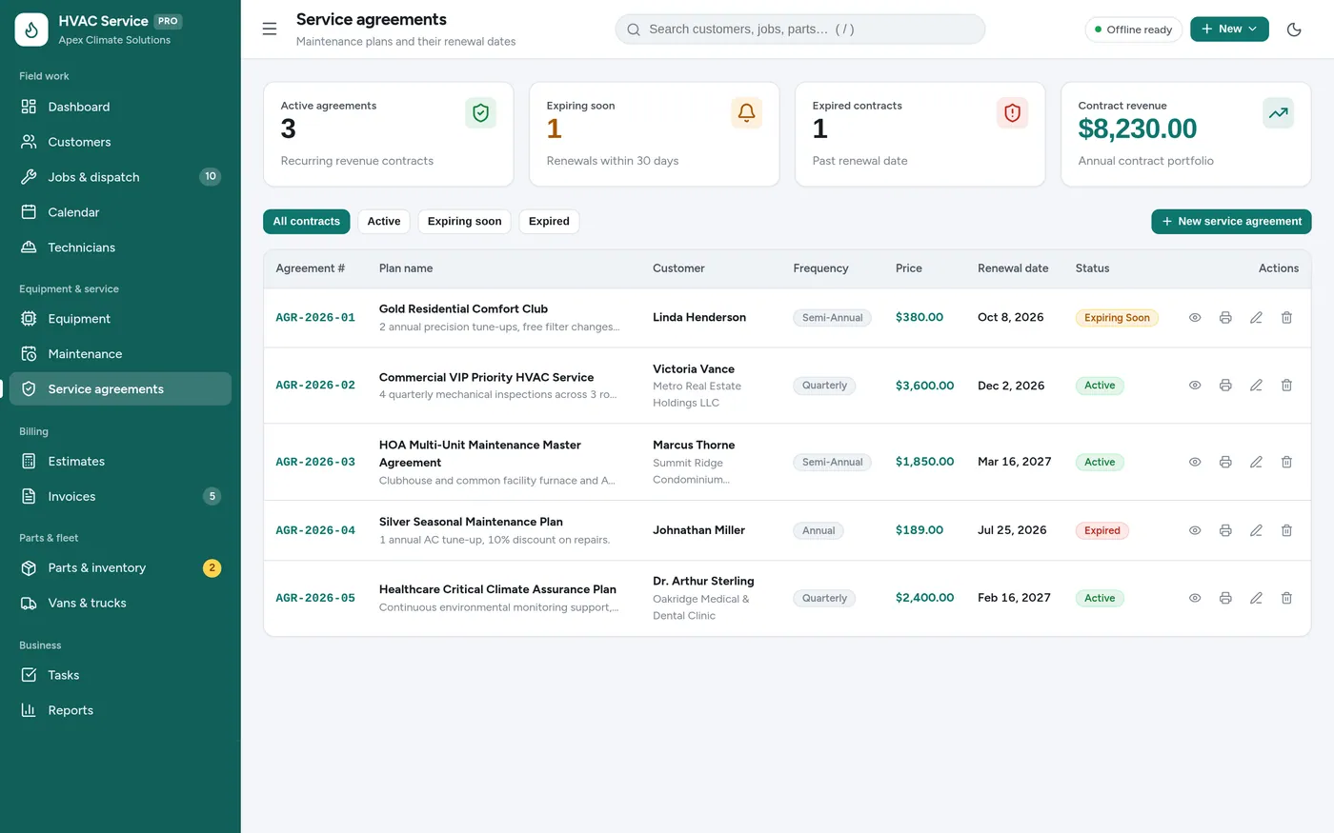
Task: Delete agreement AGR-2026-04
Action: [x=1286, y=531]
